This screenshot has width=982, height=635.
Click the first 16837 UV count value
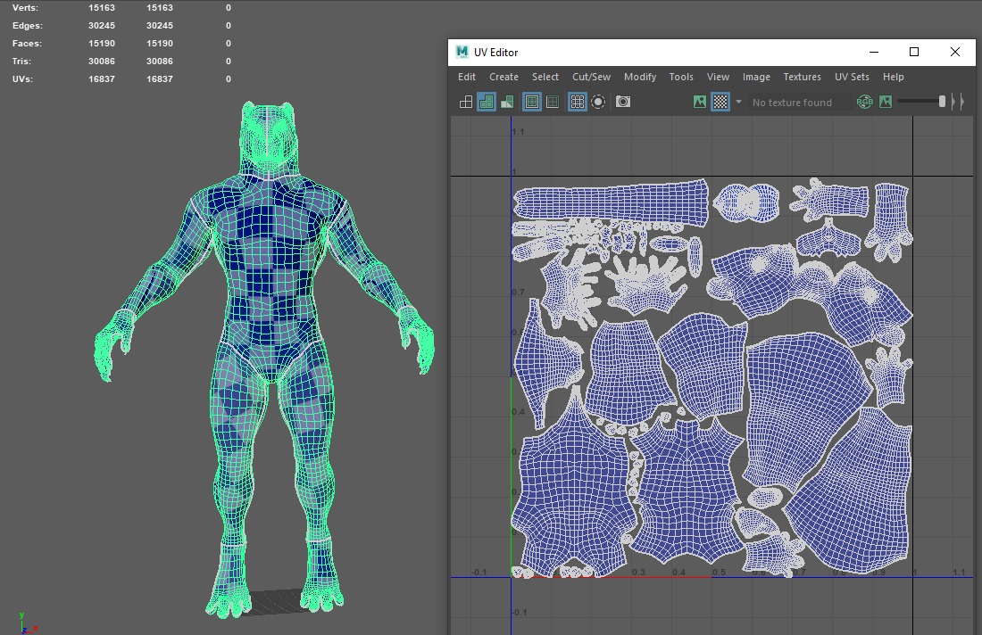(x=102, y=78)
